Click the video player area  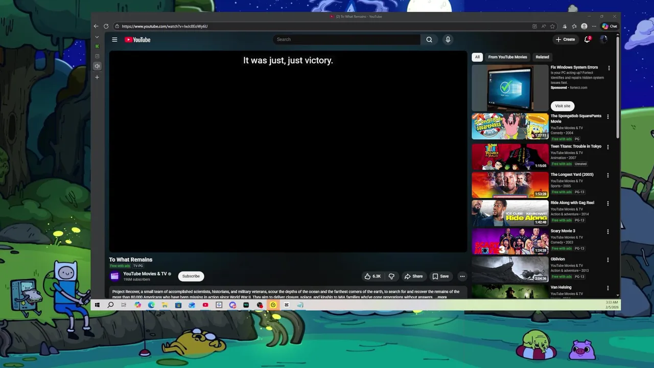pyautogui.click(x=288, y=151)
